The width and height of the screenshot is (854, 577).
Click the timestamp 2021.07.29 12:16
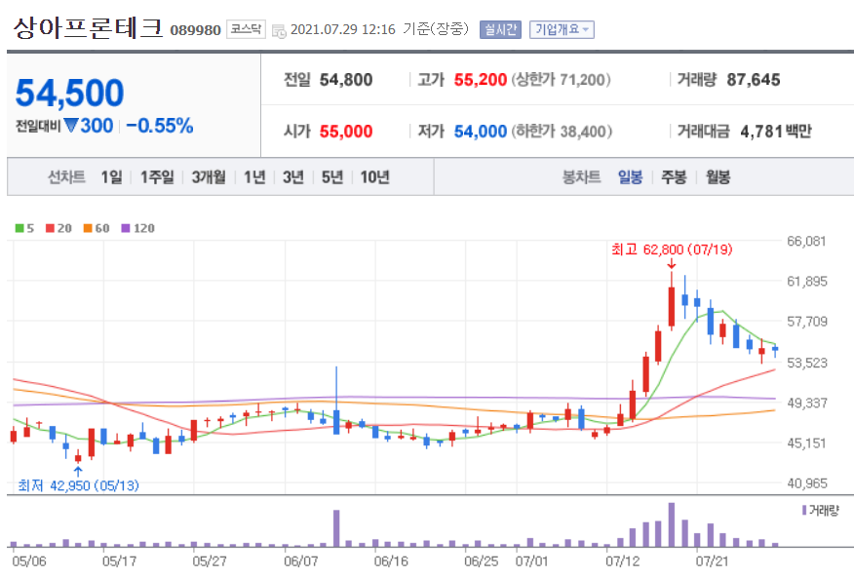click(343, 29)
